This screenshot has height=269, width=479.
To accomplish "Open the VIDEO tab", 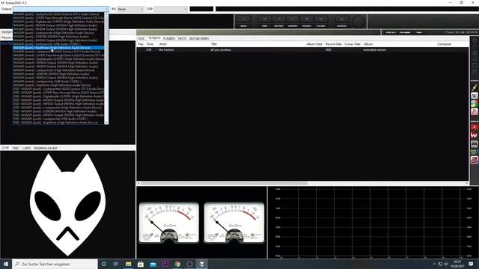I will 16,148.
